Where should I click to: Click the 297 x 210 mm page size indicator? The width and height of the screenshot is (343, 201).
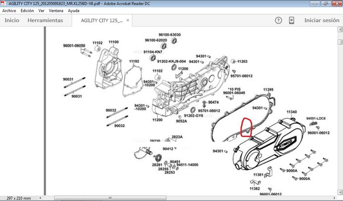19,198
